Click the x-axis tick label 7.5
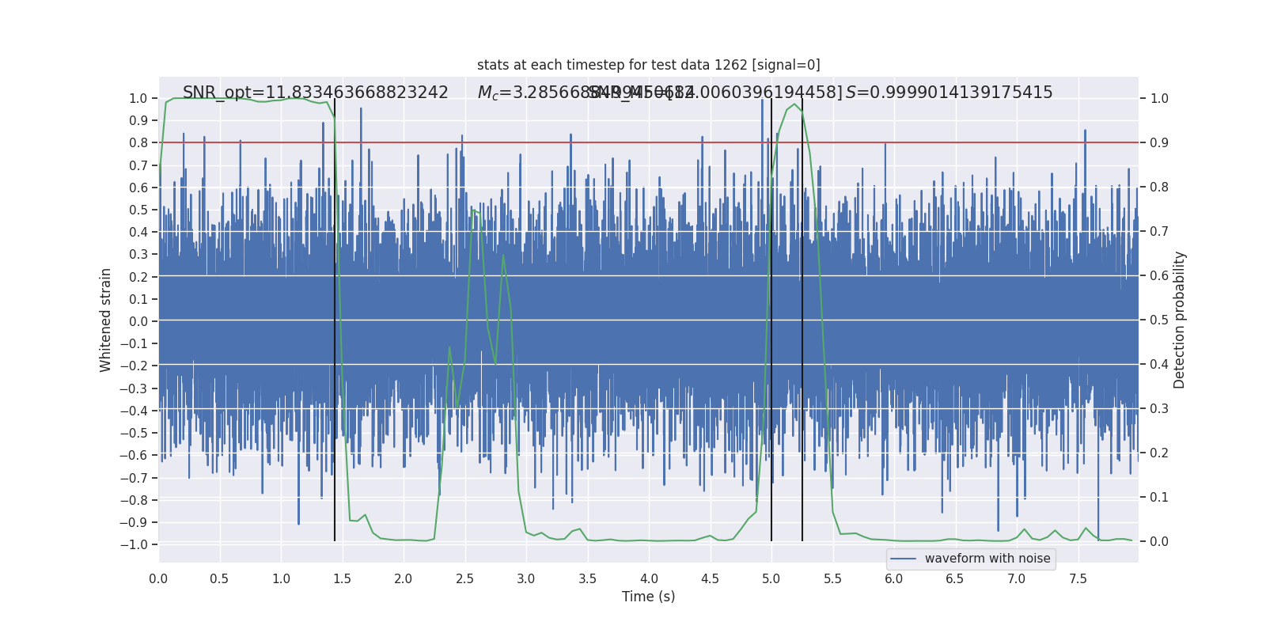Image resolution: width=1266 pixels, height=633 pixels. [x=1078, y=579]
